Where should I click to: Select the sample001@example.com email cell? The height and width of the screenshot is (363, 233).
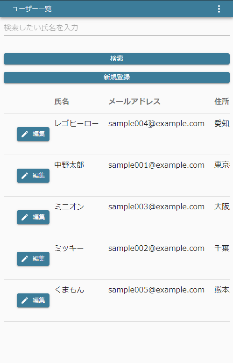click(x=156, y=165)
